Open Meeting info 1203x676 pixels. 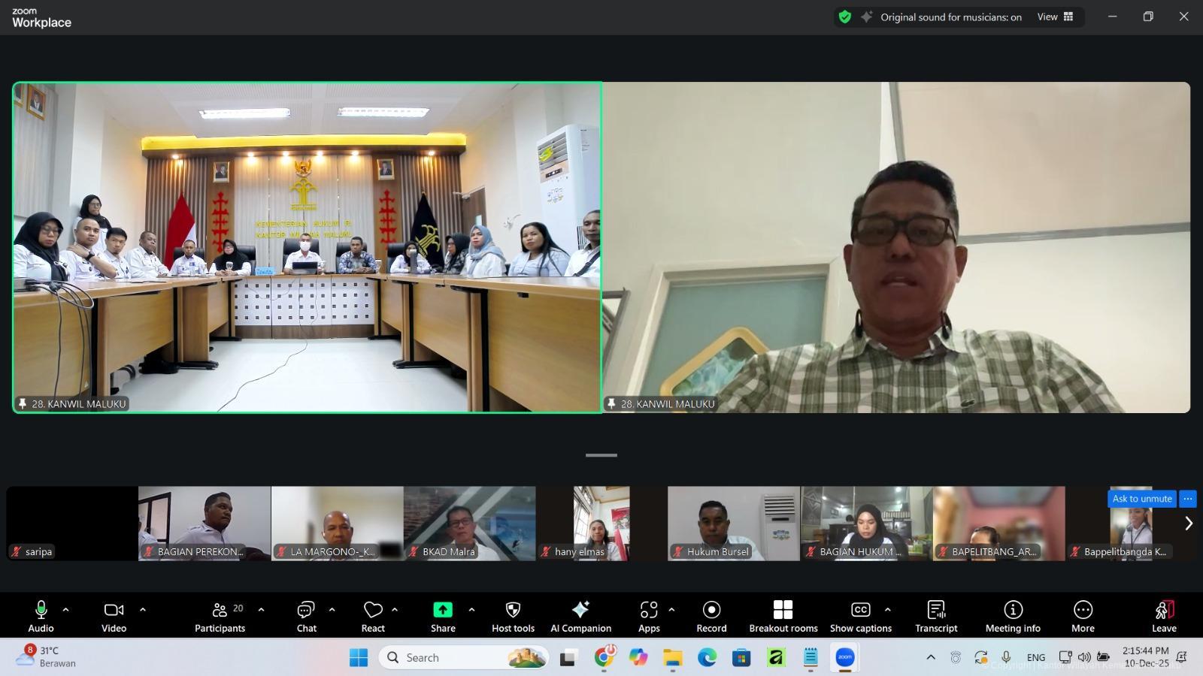[1013, 616]
